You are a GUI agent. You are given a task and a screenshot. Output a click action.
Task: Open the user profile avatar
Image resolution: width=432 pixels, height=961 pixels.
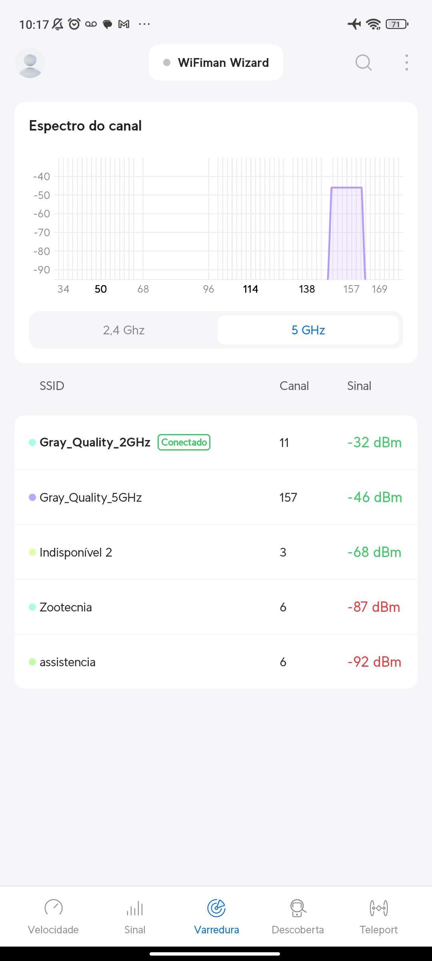tap(30, 63)
